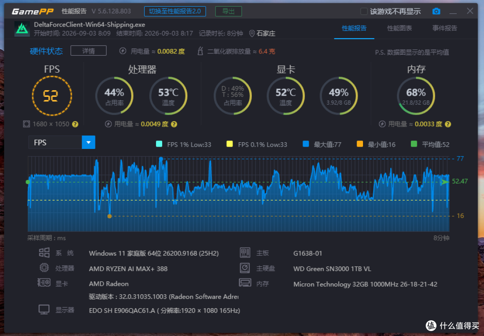Click the G1638-01 motherboard text
Image resolution: width=484 pixels, height=336 pixels.
[x=308, y=253]
